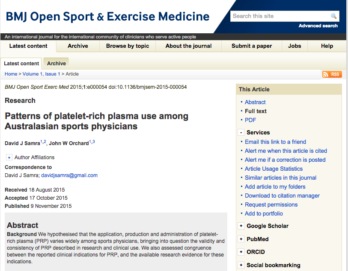Screen dimensions: 348x271
Task: Collapse the Services section
Action: [241, 133]
